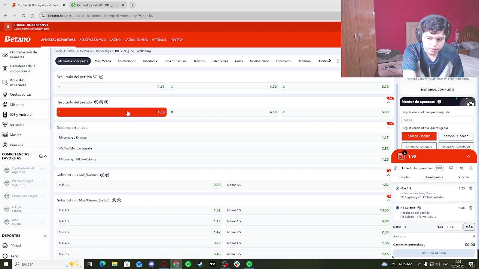This screenshot has height=269, width=479.
Task: Open the browser tab list dropdown
Action: (x=5, y=5)
